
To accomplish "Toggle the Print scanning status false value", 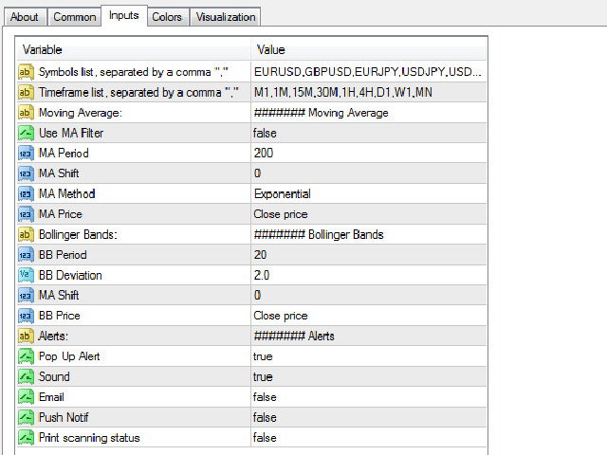I will pos(369,438).
